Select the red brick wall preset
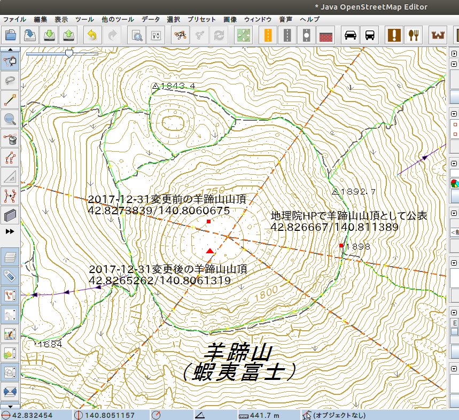The width and height of the screenshot is (459, 420). [x=326, y=35]
